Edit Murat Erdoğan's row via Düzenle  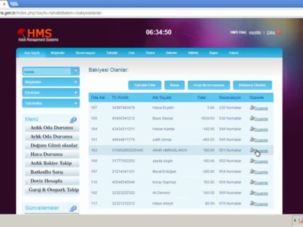click(x=259, y=172)
